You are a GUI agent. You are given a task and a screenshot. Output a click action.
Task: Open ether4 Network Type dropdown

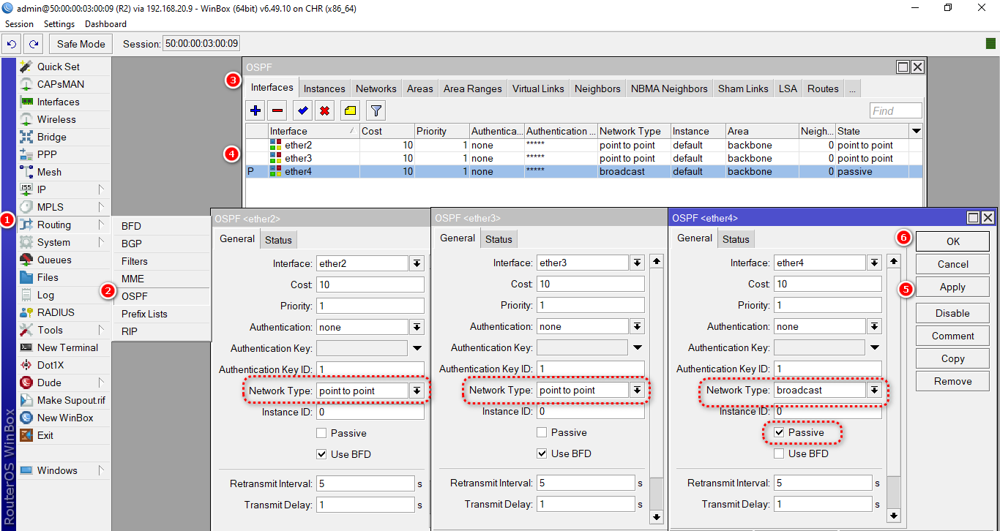coord(874,391)
